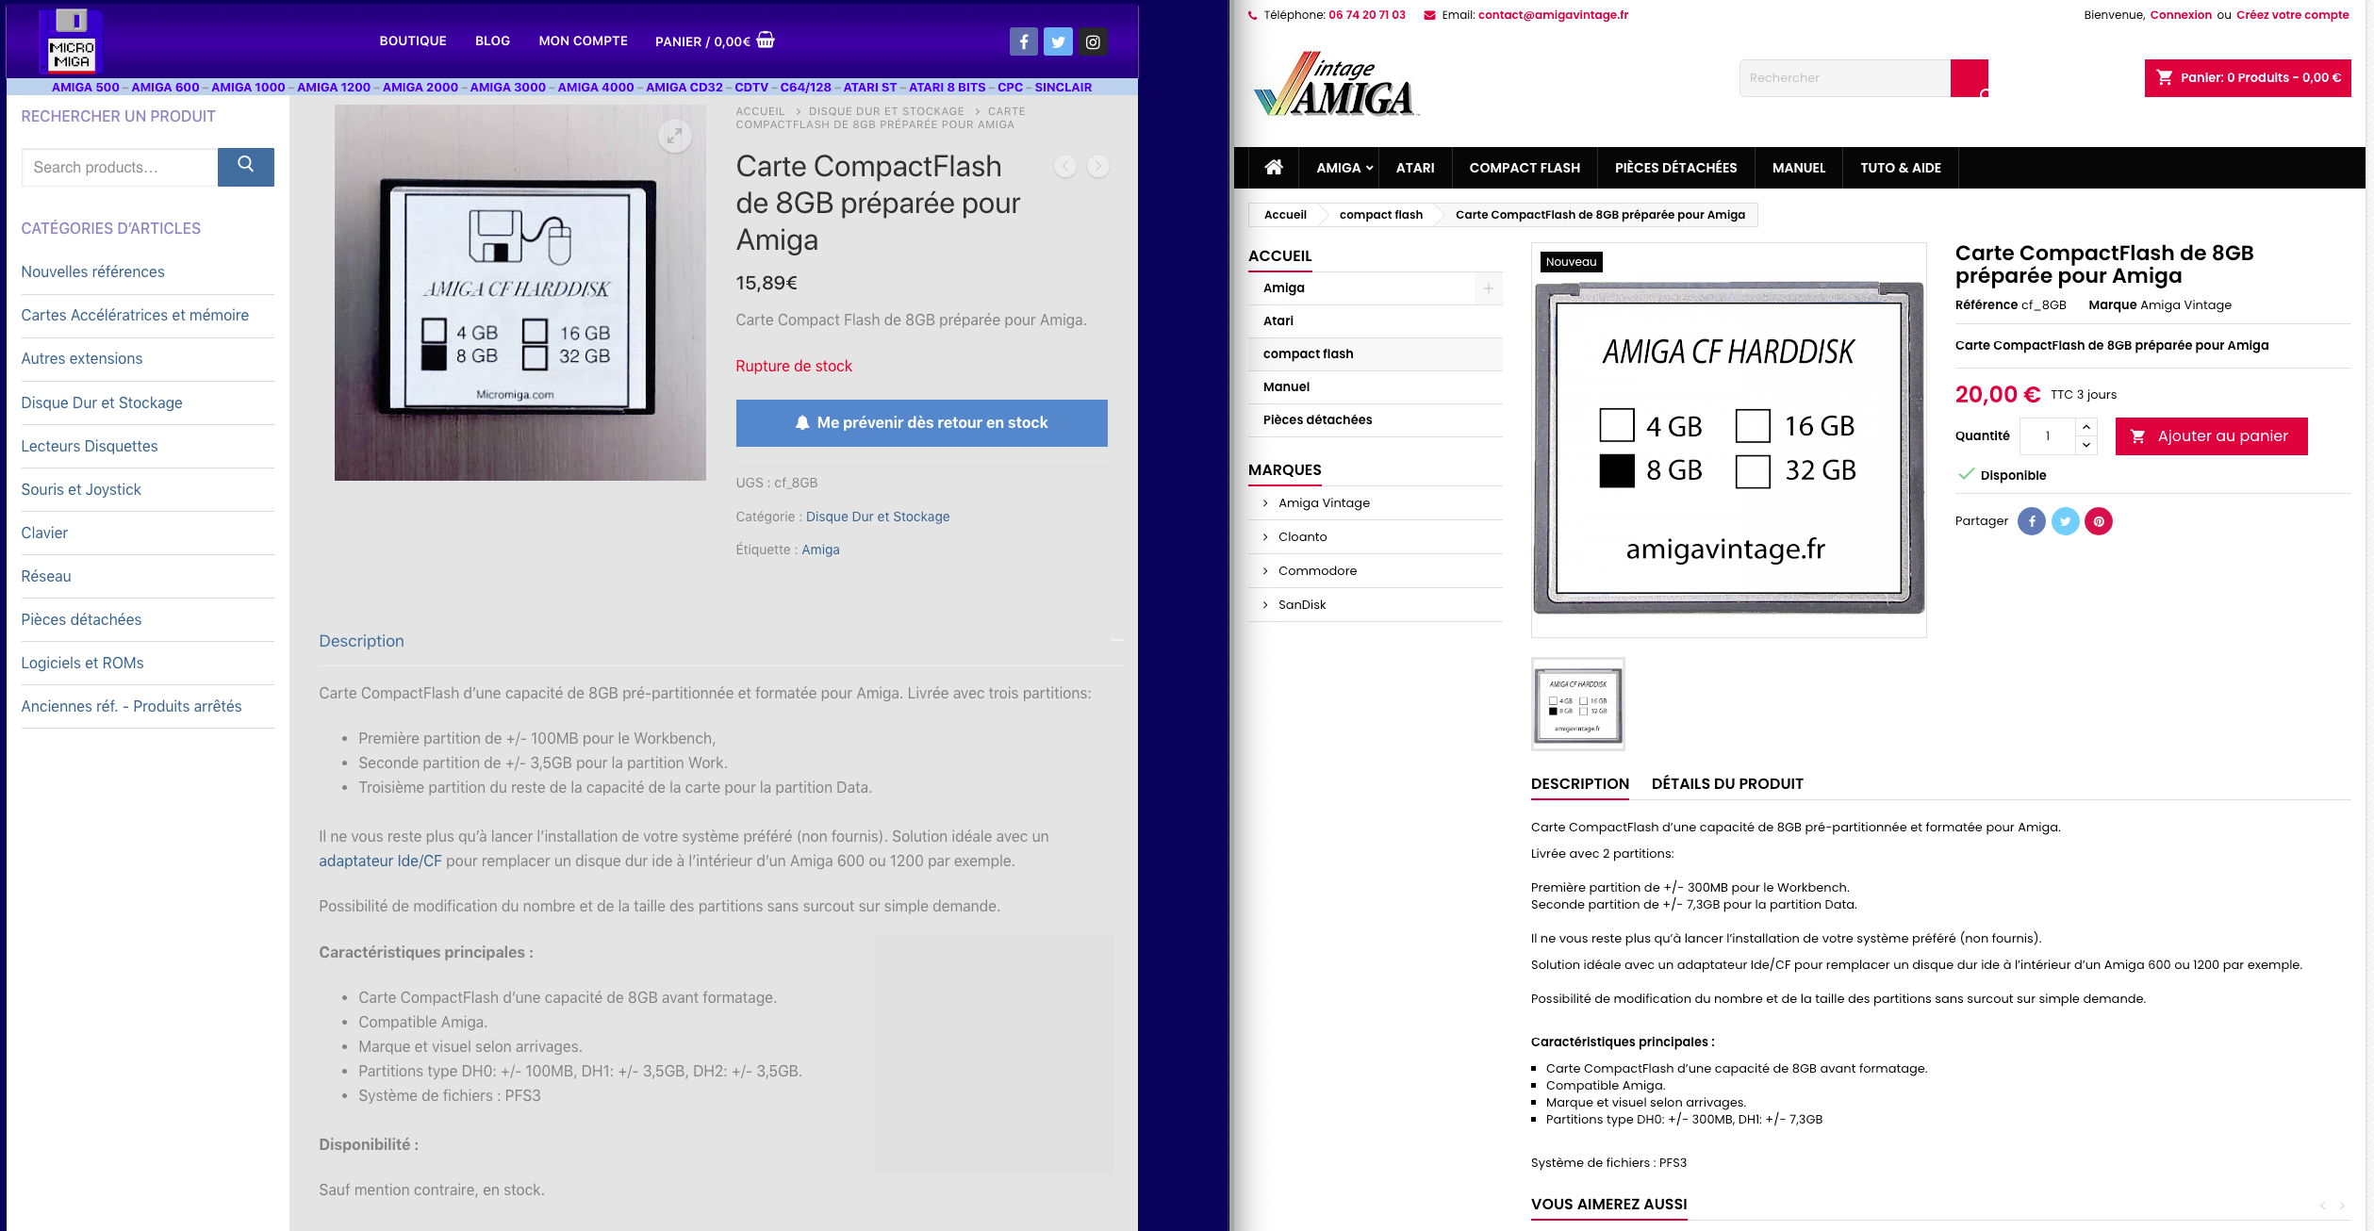This screenshot has height=1231, width=2374.
Task: Open Micromiga Facebook page icon
Action: [x=1024, y=41]
